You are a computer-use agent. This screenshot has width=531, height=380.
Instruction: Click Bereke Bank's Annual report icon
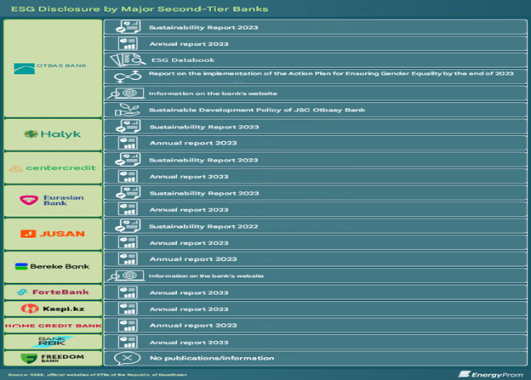(x=128, y=259)
